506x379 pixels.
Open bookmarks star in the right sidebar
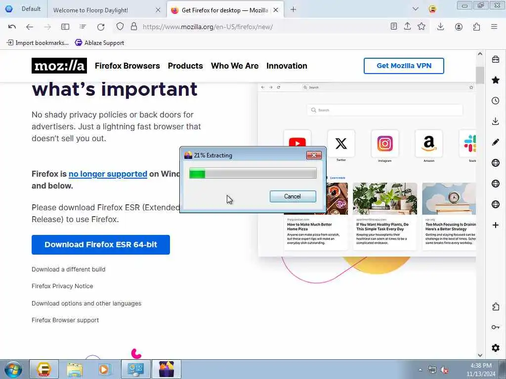click(496, 80)
